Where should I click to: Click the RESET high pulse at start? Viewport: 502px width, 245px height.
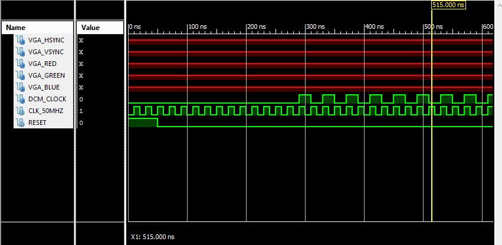click(x=143, y=122)
